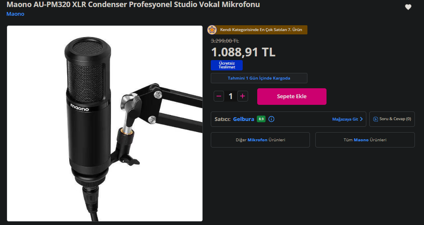Open the Maono brand link under title
Screen dimensions: 424x225
click(x=15, y=14)
